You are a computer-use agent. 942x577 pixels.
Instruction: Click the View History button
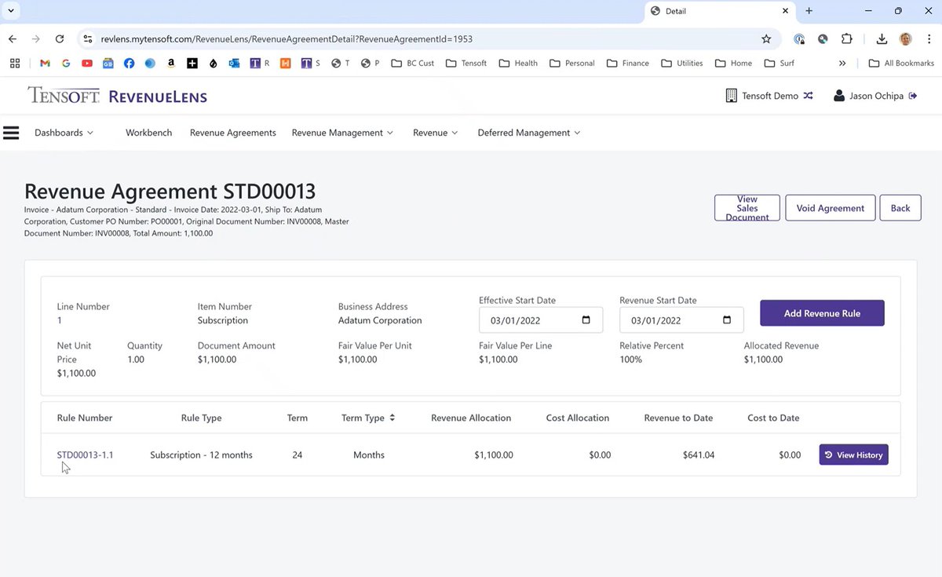point(853,454)
